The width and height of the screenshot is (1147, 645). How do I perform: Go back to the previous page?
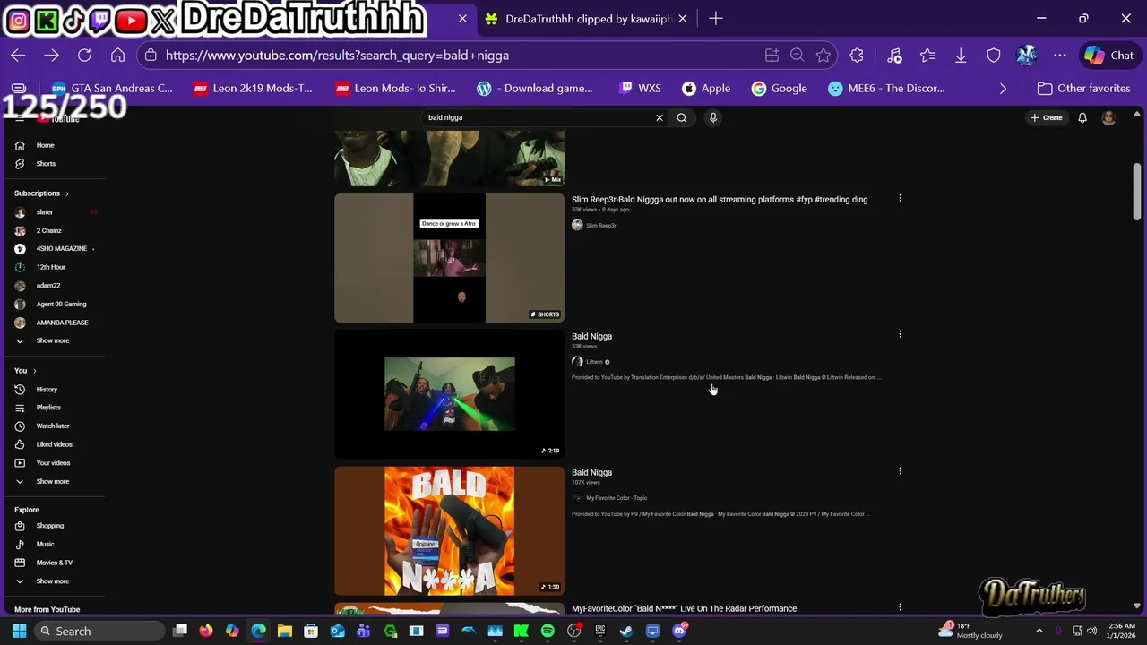click(x=18, y=56)
